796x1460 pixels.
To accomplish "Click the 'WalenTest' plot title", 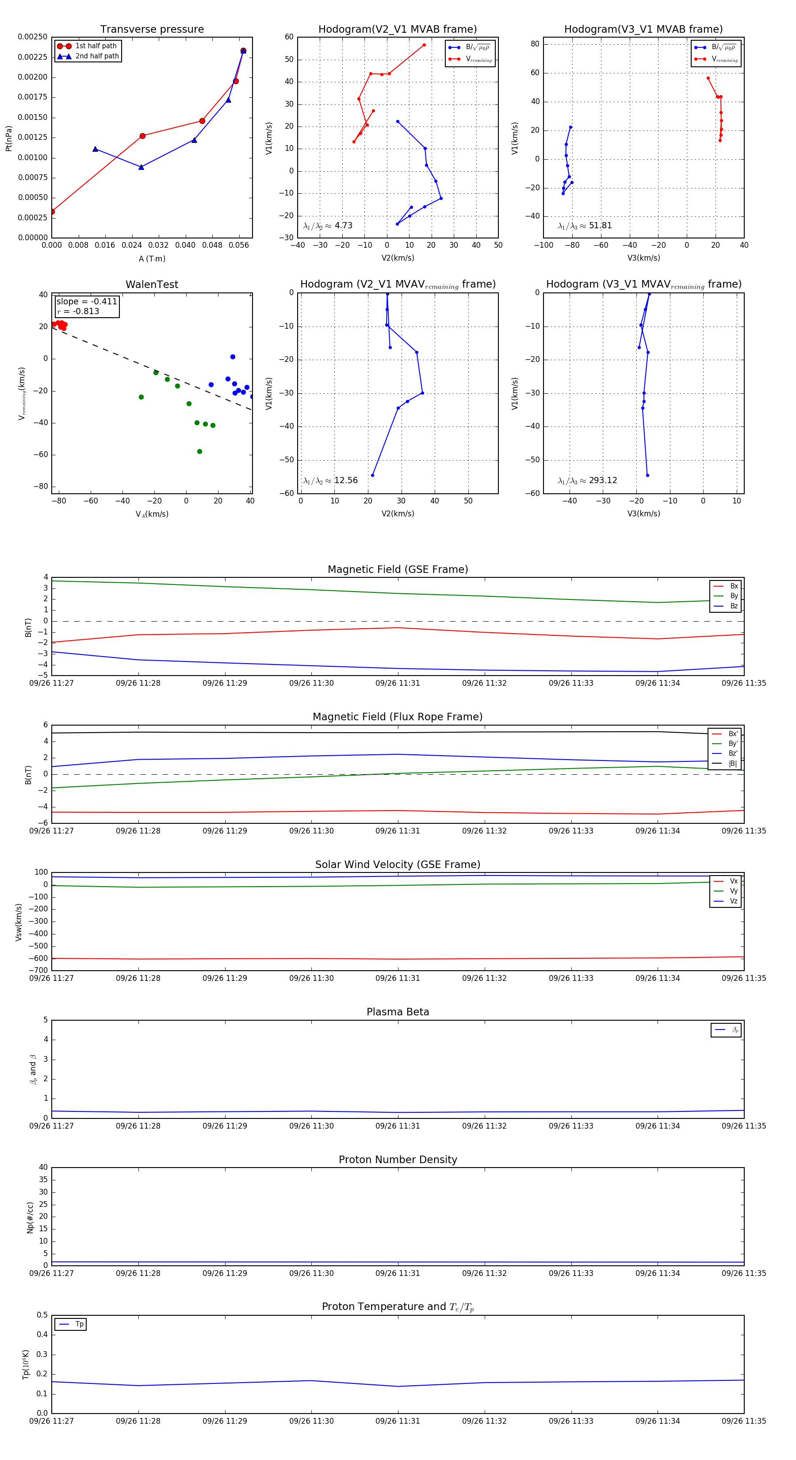I will tap(152, 284).
